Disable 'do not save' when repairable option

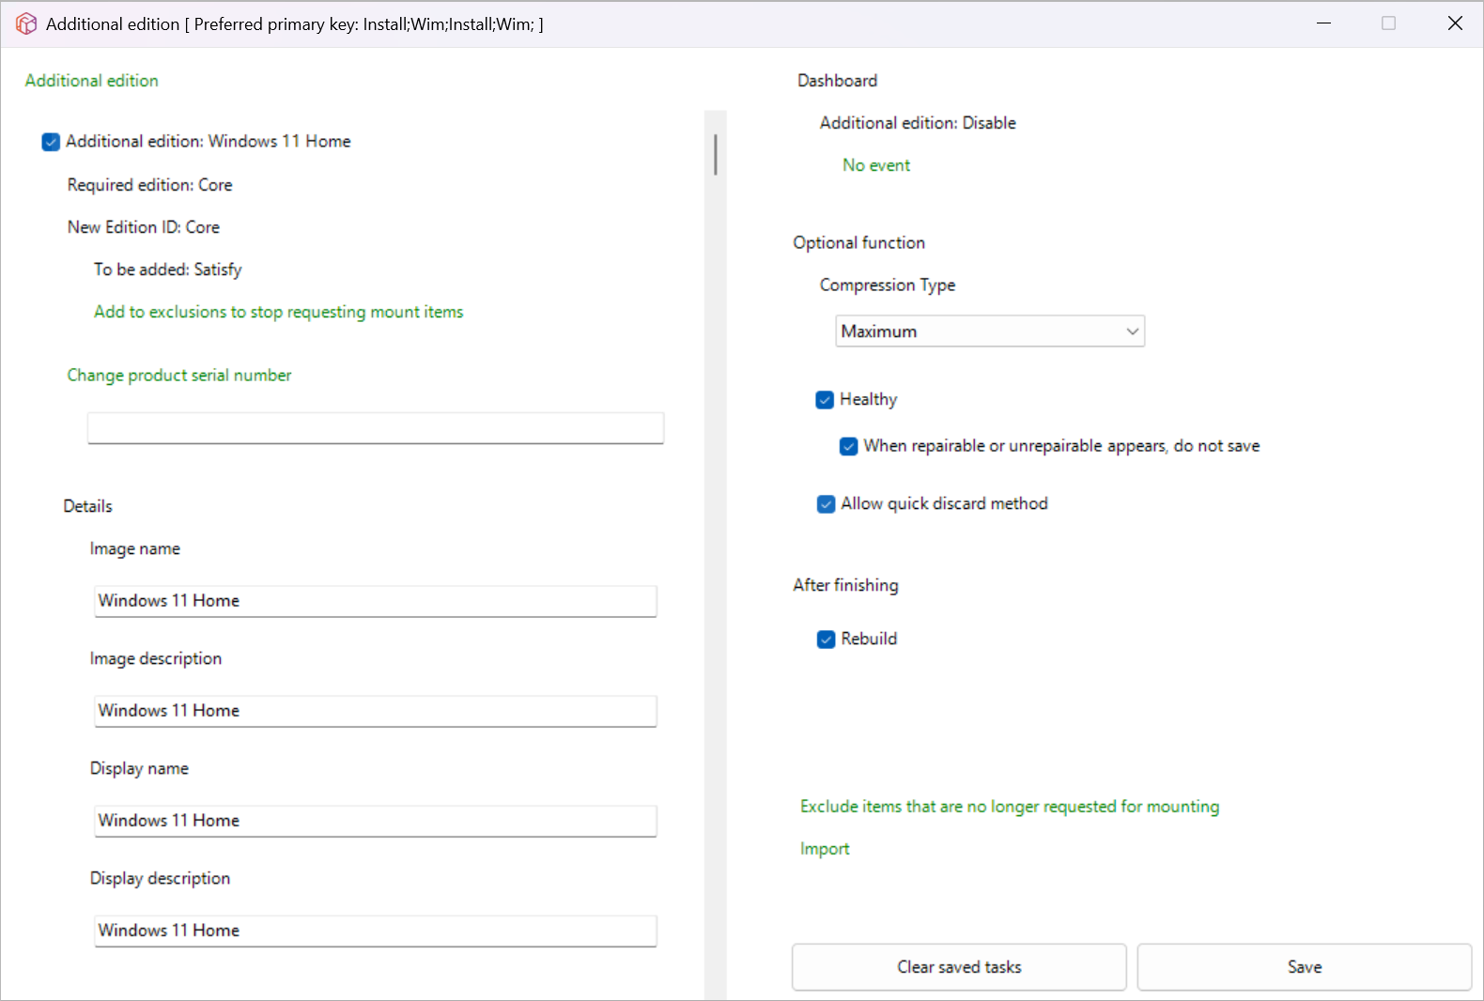point(848,446)
